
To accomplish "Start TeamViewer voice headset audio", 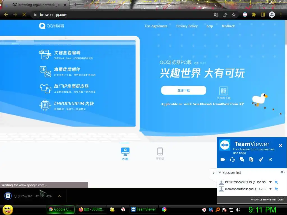I will pyautogui.click(x=232, y=160).
